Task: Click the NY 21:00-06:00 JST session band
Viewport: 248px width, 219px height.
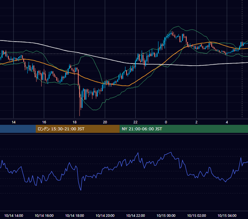Action: pyautogui.click(x=183, y=129)
